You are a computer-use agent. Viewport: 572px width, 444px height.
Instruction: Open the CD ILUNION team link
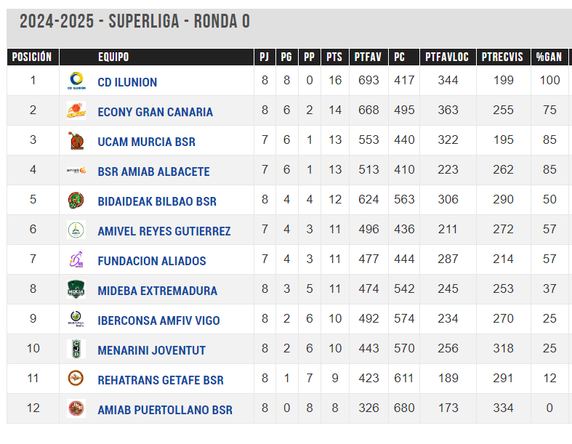tap(127, 82)
